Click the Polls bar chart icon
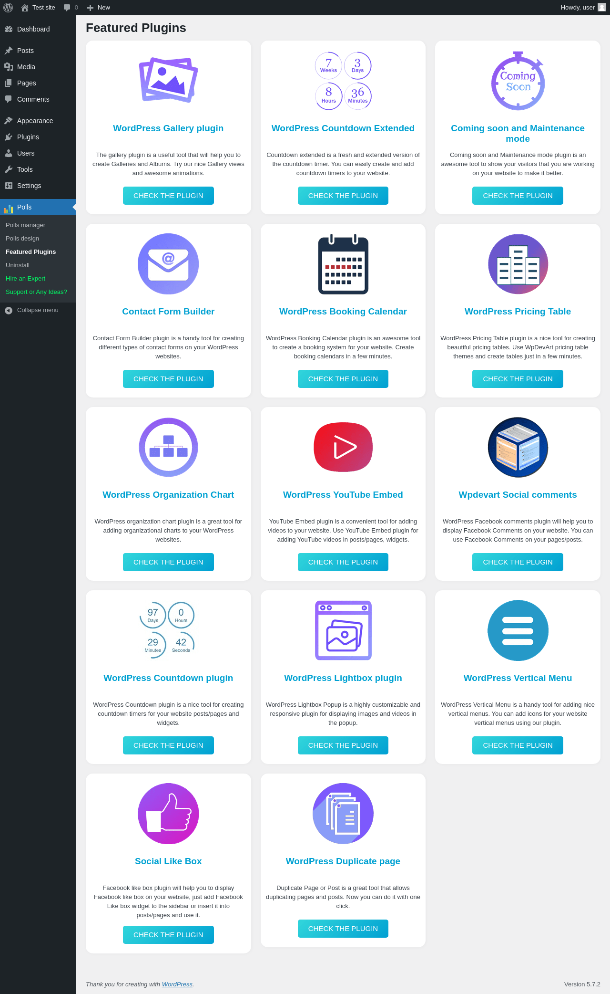 coord(9,209)
